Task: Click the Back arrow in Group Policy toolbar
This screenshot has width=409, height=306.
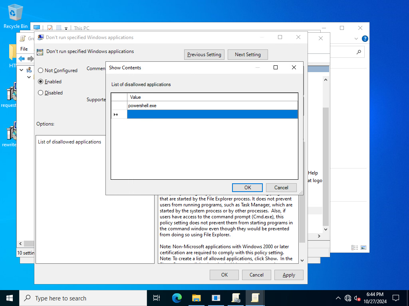Action: tap(22, 59)
